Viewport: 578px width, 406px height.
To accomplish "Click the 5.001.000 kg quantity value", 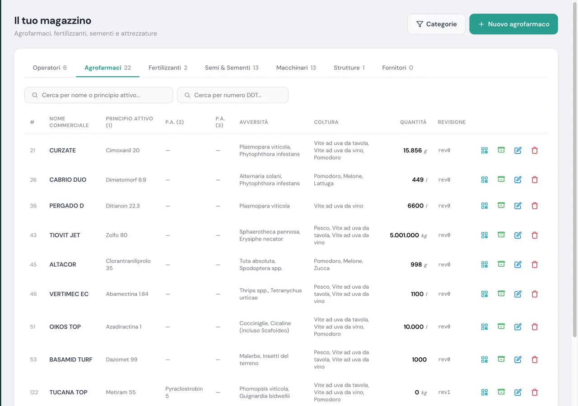I will 408,235.
